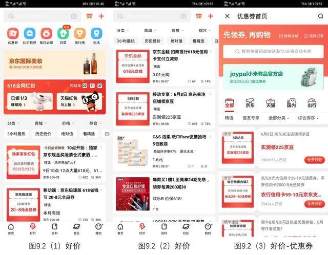Expand 综合 filter in 图9.2 (1) screen
Screen dimensions: 328x255
pos(95,123)
